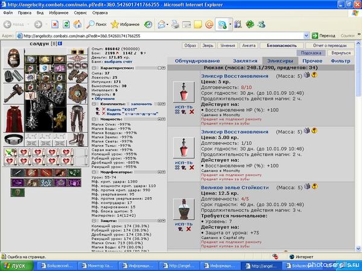Image resolution: width=362 pixels, height=271 pixels.
Task: Use the first Эликсир Восстановления via исп-ть
Action: [x=183, y=107]
